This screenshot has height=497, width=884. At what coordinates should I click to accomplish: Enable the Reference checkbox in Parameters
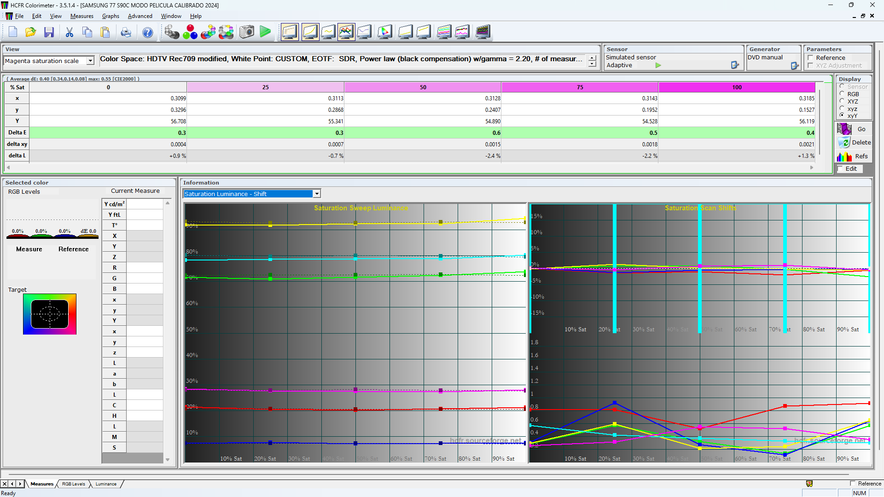coord(810,58)
